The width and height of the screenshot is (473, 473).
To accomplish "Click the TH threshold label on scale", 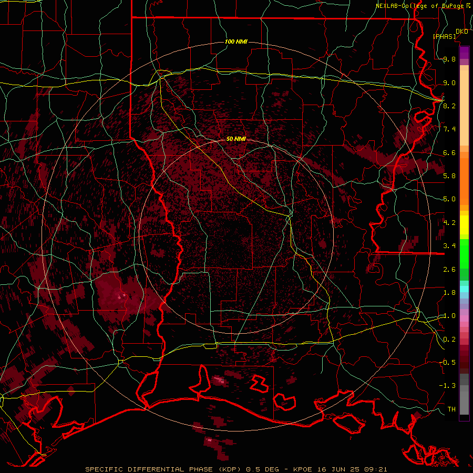I will (451, 409).
